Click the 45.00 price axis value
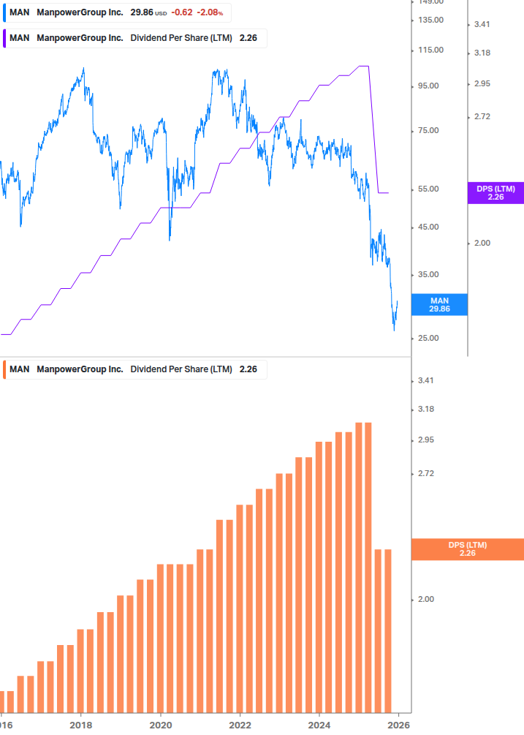Viewport: 524px width, 735px height. 428,227
